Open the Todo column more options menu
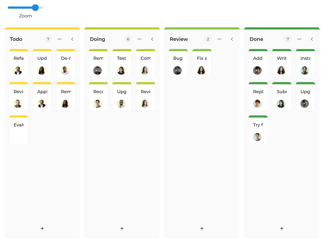Screen dimensions: 324x243 tap(59, 39)
